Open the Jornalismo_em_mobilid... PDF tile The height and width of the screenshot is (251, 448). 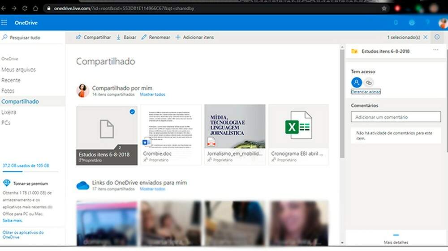click(235, 135)
